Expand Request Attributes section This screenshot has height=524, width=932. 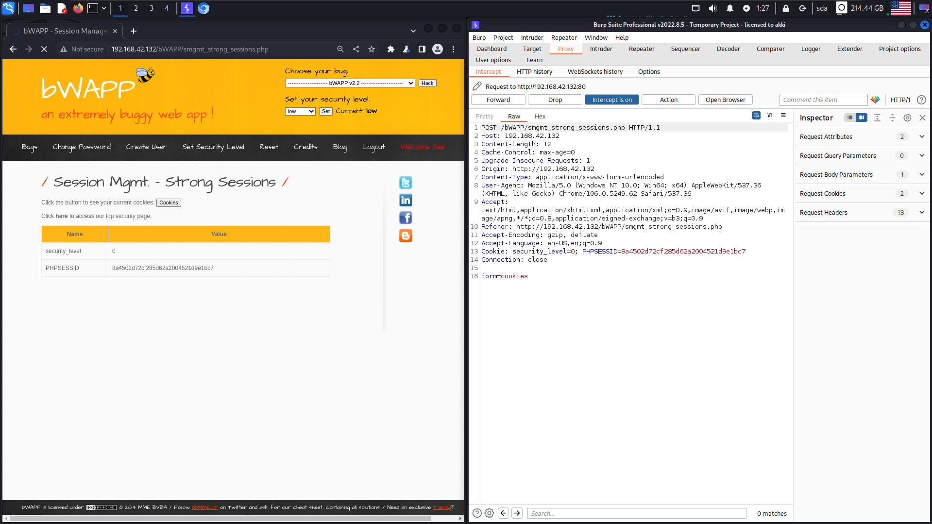coord(922,136)
